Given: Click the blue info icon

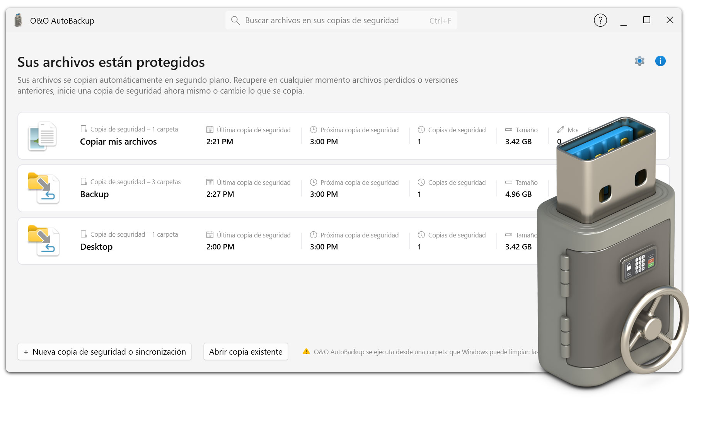Looking at the screenshot, I should click(660, 61).
